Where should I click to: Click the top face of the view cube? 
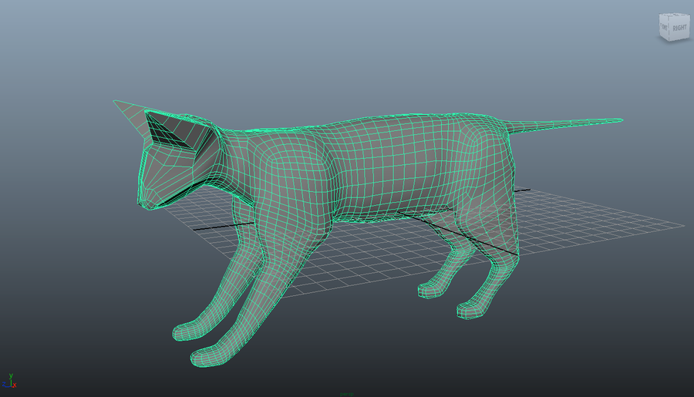tap(674, 15)
